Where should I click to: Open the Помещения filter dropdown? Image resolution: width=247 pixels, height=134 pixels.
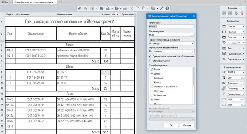click(236, 43)
